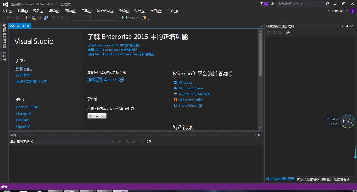The width and height of the screenshot is (357, 192).
Task: Click the Solution Explorer back arrow
Action: [x=268, y=33]
